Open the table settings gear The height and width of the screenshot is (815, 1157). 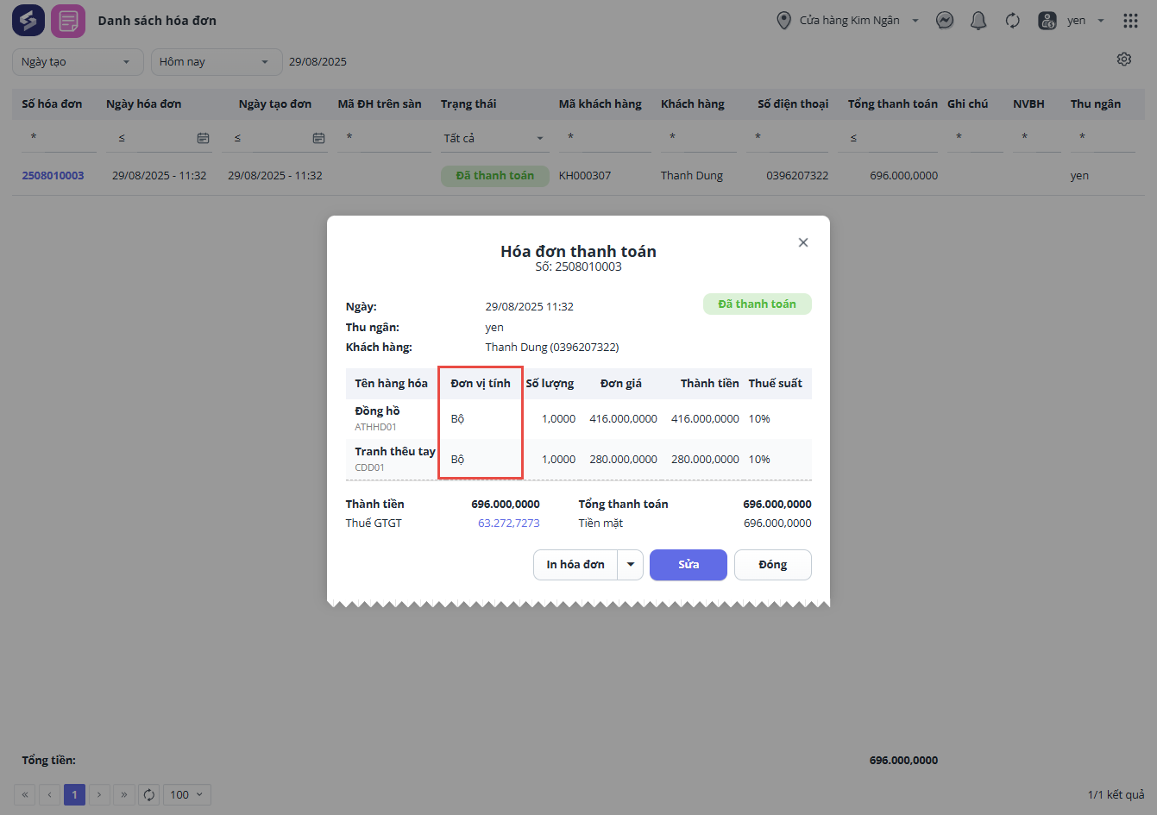pyautogui.click(x=1123, y=60)
